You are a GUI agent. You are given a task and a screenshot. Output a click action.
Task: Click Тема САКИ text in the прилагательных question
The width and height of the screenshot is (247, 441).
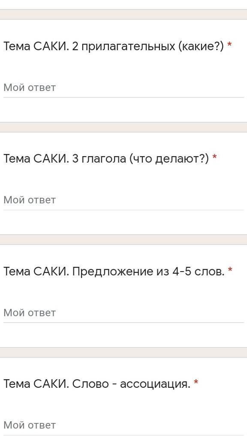point(36,46)
